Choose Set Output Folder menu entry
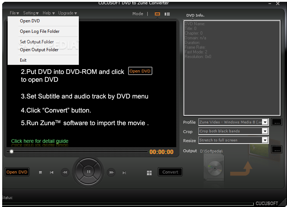The width and height of the screenshot is (287, 207). click(43, 42)
